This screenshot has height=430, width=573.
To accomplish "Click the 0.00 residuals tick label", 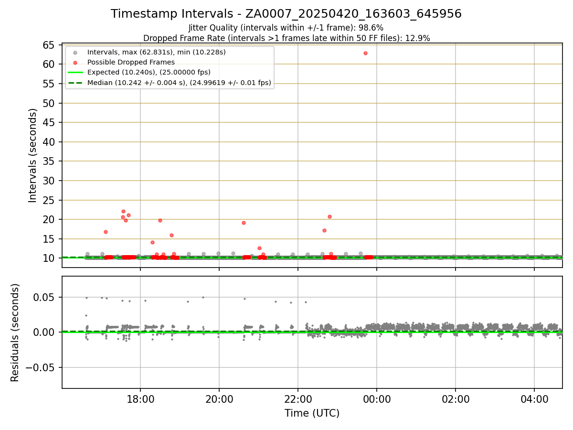I will (45, 332).
